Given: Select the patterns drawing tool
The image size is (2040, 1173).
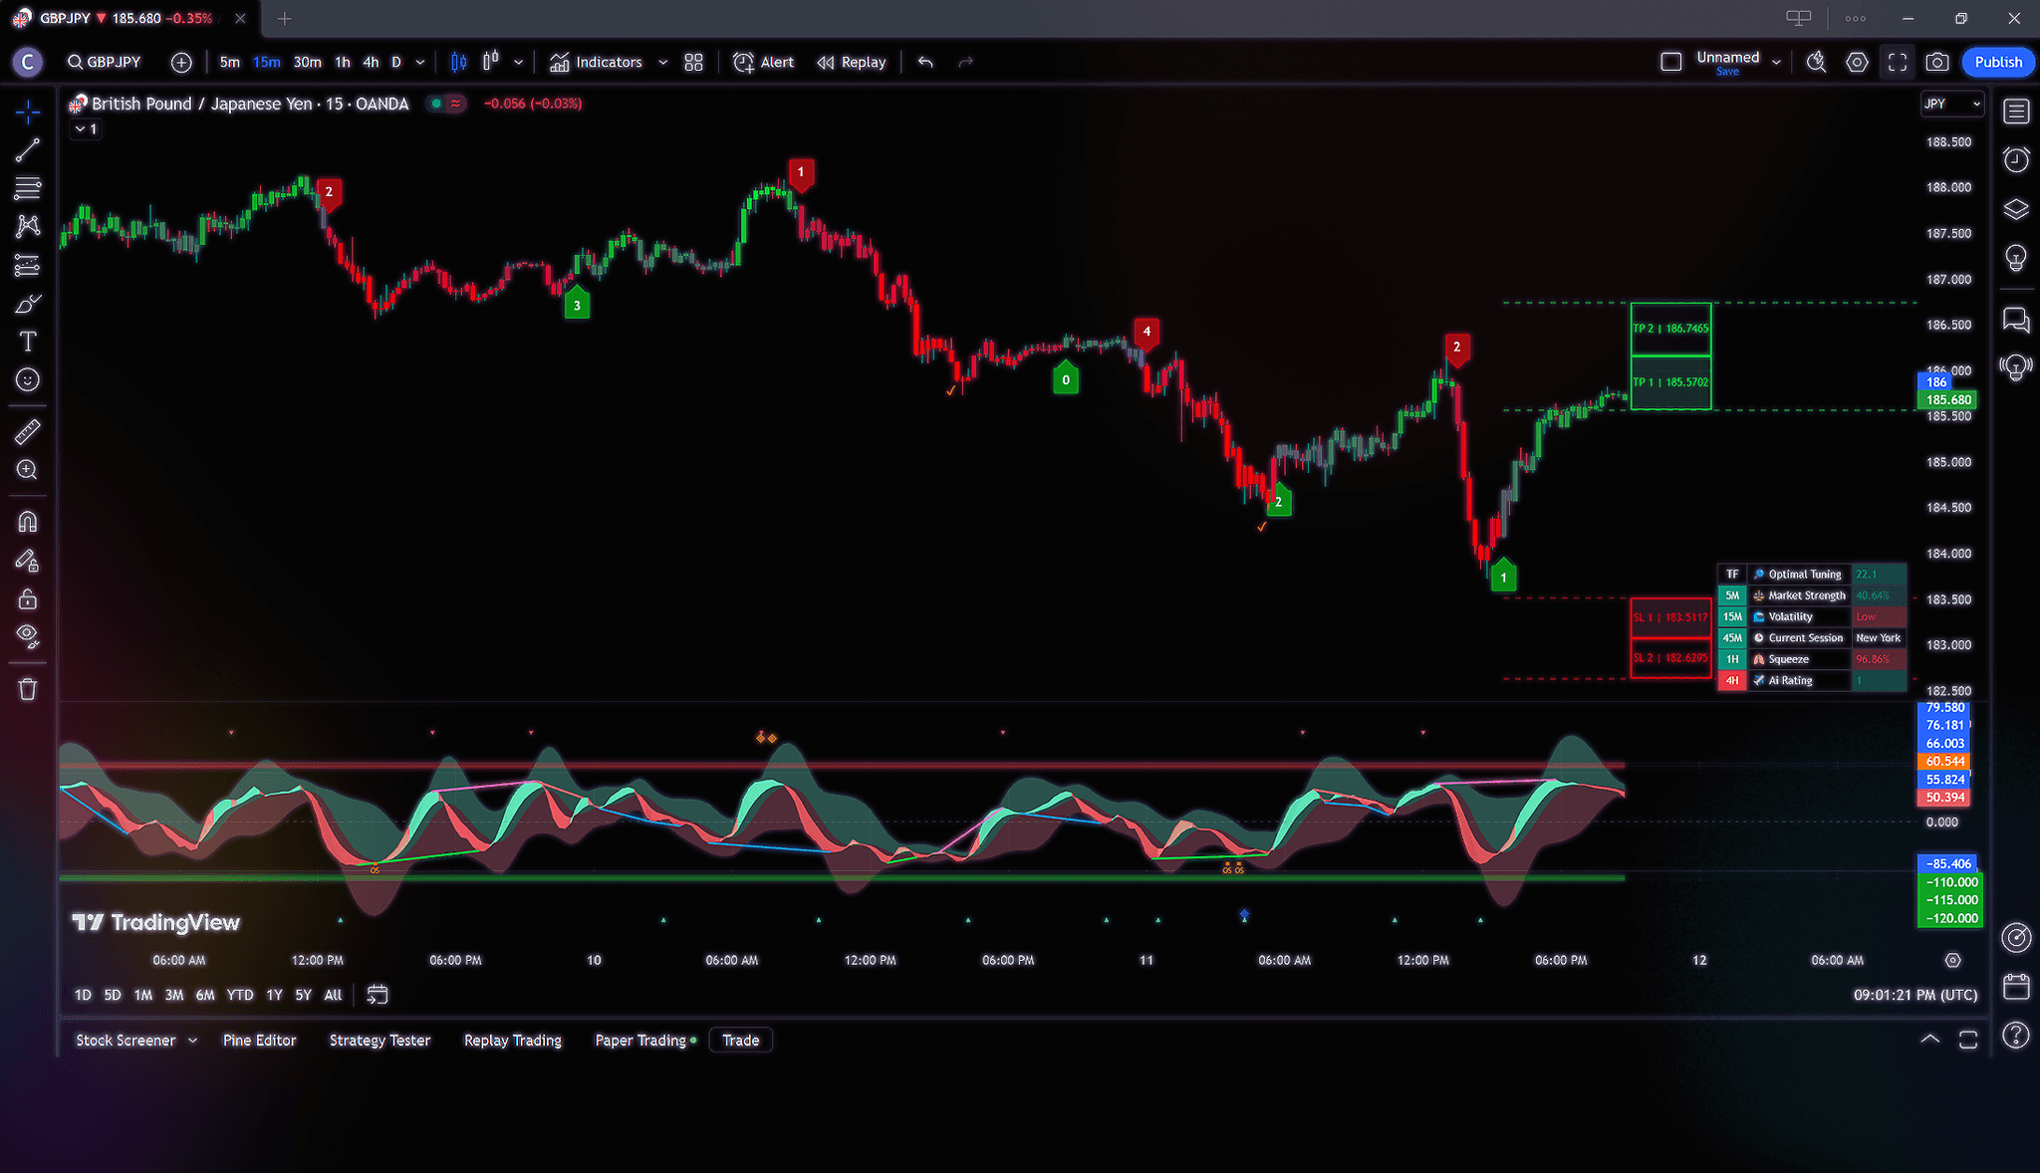Looking at the screenshot, I should [x=28, y=226].
